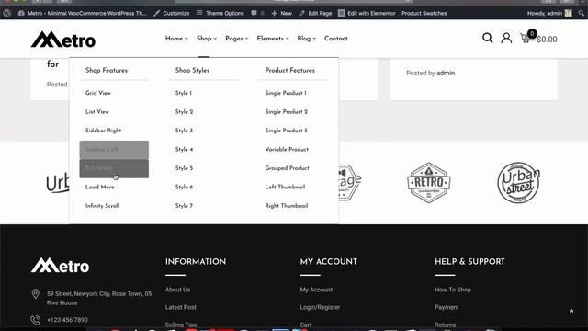The width and height of the screenshot is (588, 331).
Task: Select Grid View in Shop Features
Action: 98,93
